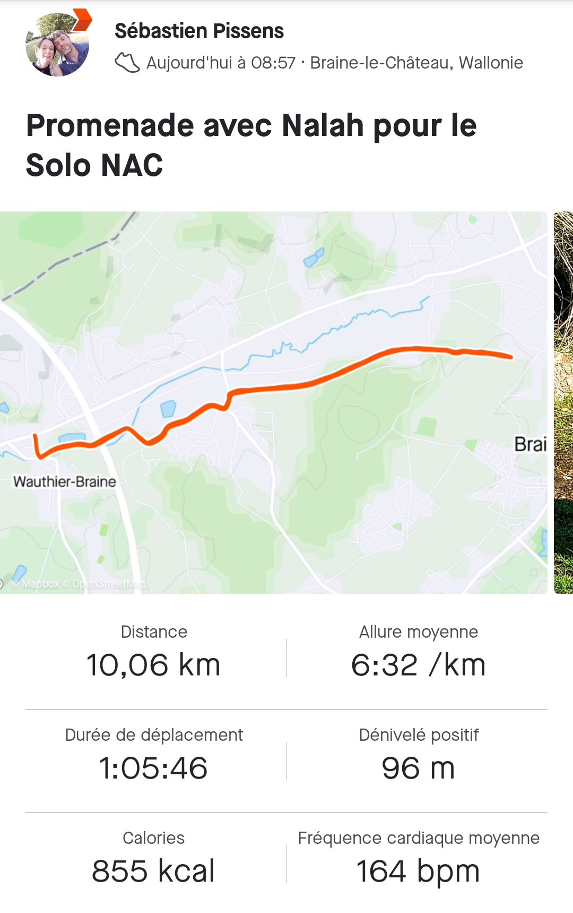Image resolution: width=573 pixels, height=913 pixels.
Task: Tap the 855 kcal calories value
Action: [x=153, y=871]
